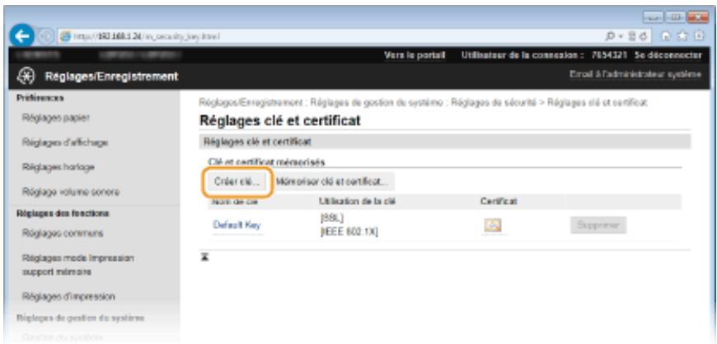Click the address bar URL field
Image resolution: width=717 pixels, height=344 pixels.
click(x=328, y=37)
